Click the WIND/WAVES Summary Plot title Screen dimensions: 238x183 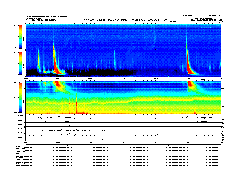tap(125, 20)
